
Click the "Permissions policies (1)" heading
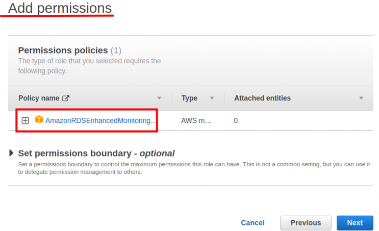(69, 50)
